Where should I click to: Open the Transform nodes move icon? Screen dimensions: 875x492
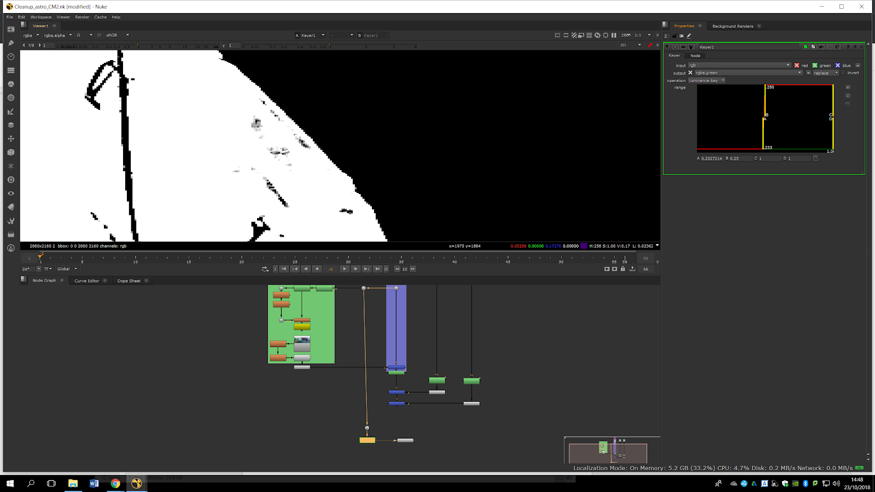click(x=10, y=139)
